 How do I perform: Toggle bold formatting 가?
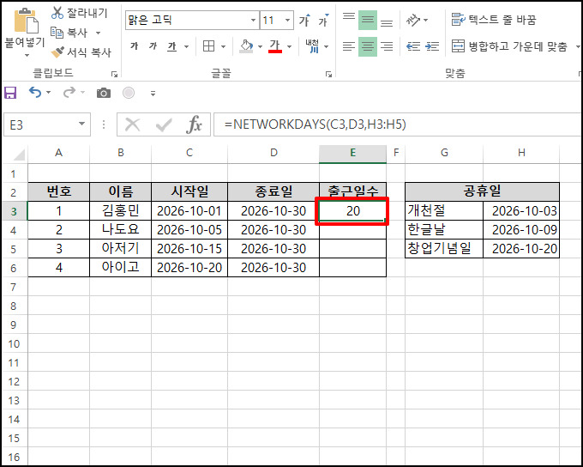[135, 46]
